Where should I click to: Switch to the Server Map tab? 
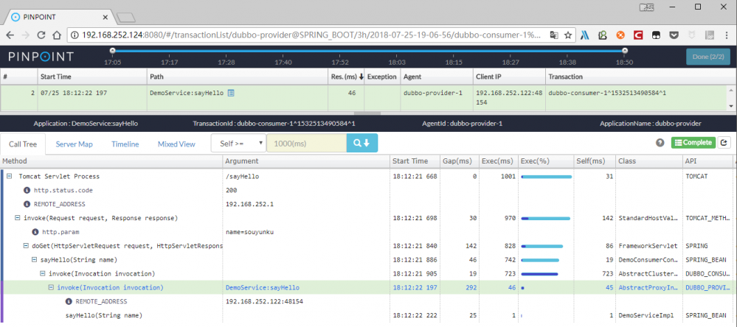point(75,144)
